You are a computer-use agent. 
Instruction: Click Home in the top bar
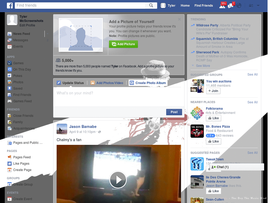pyautogui.click(x=185, y=6)
